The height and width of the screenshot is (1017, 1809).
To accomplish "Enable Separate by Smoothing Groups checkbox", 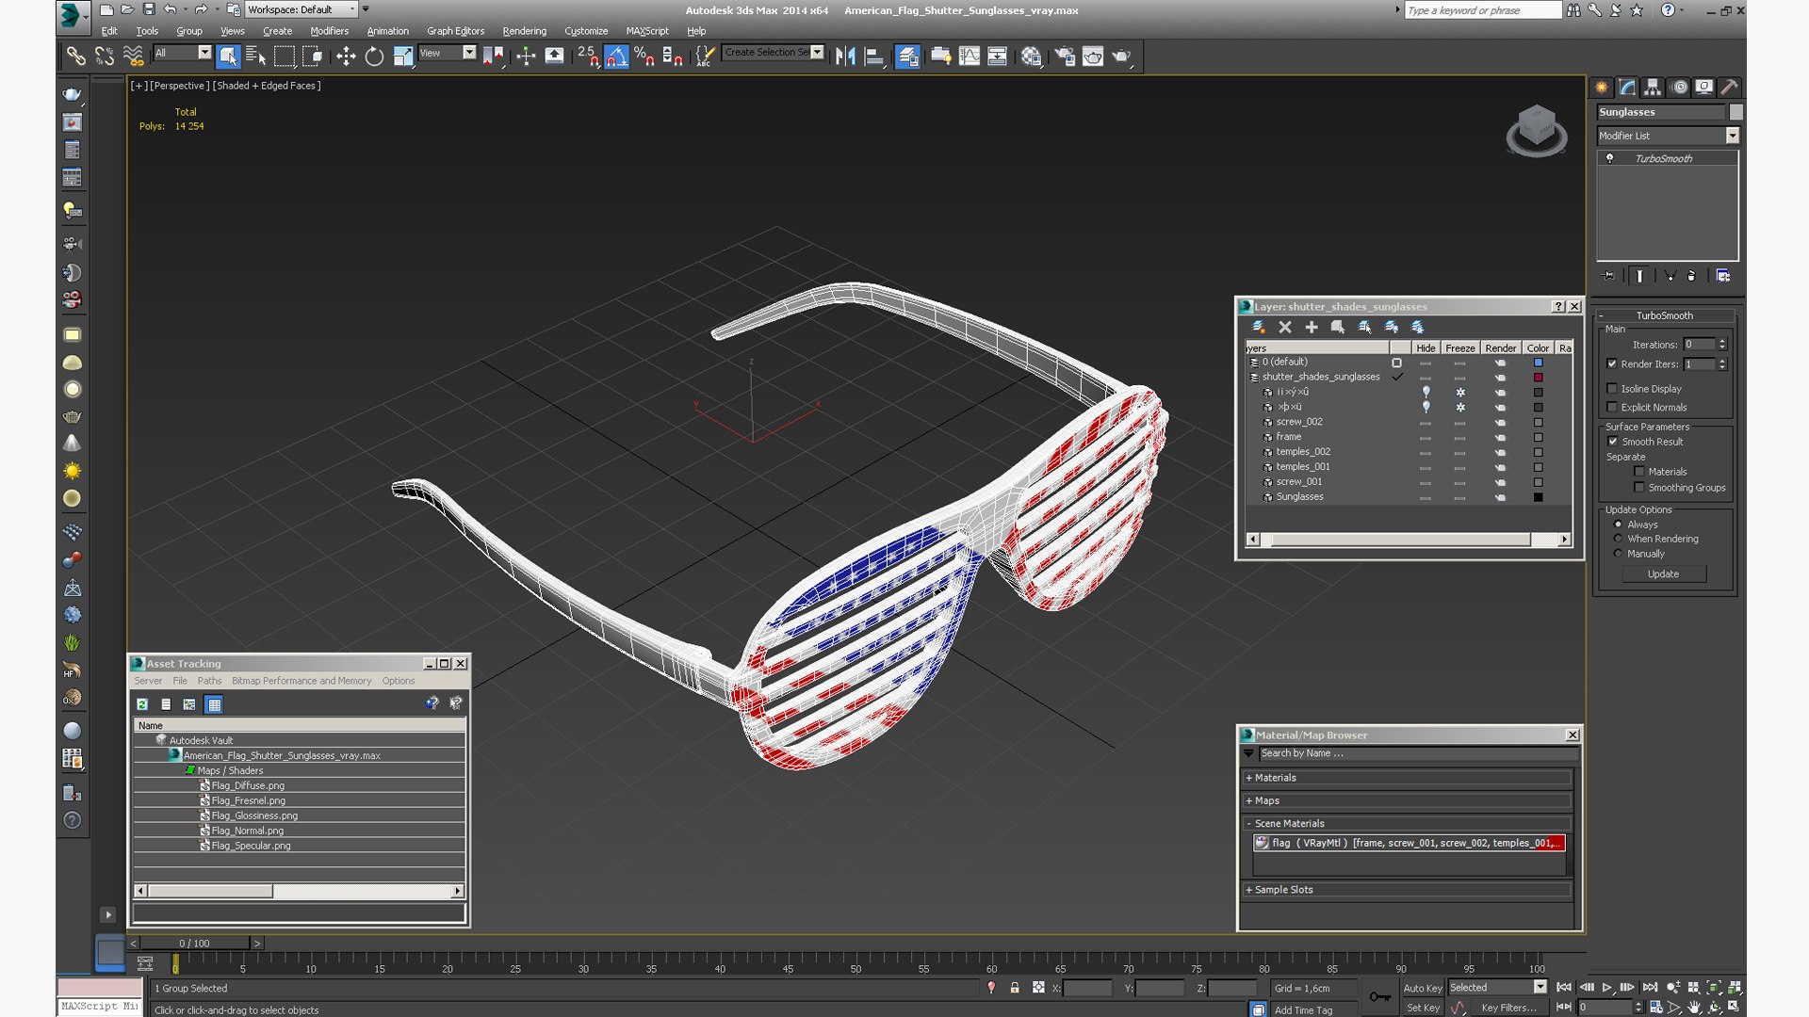I will (x=1639, y=488).
